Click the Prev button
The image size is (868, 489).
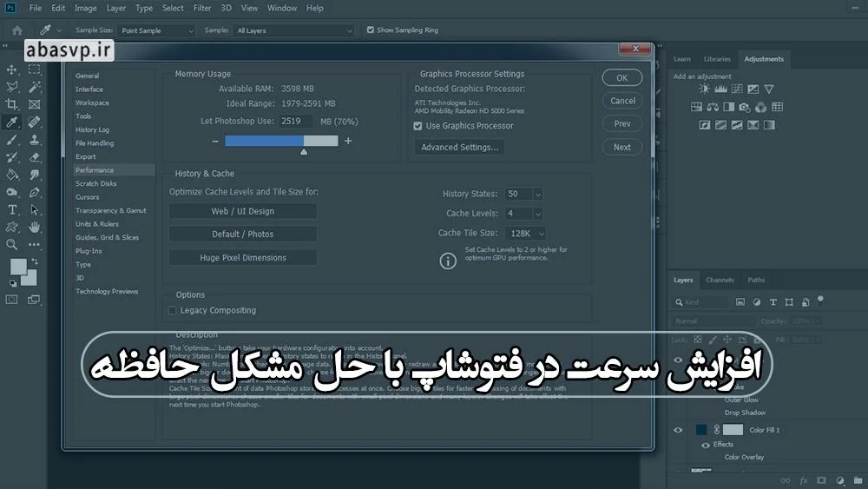click(622, 124)
